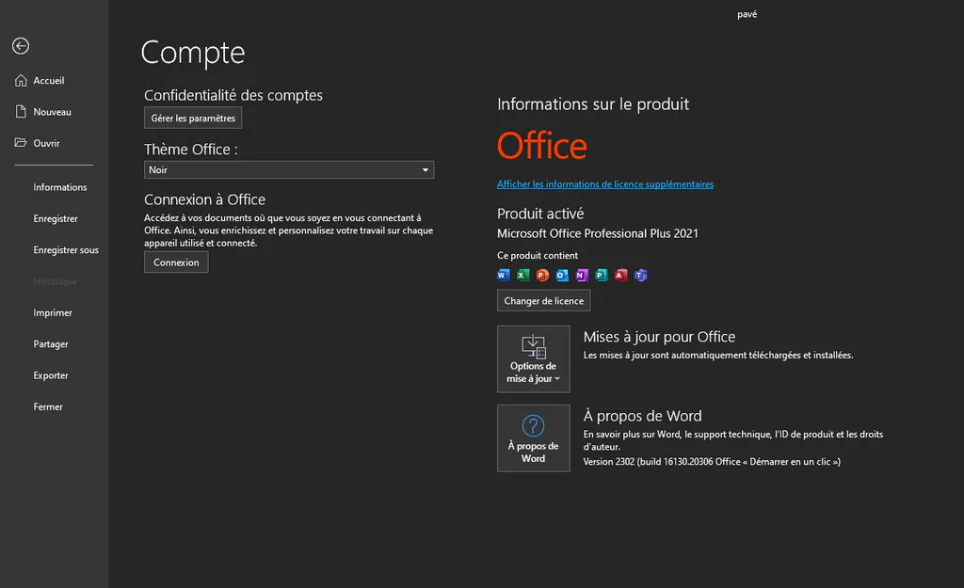Click the Office logo text
Screen dimensions: 964x588
click(x=541, y=146)
